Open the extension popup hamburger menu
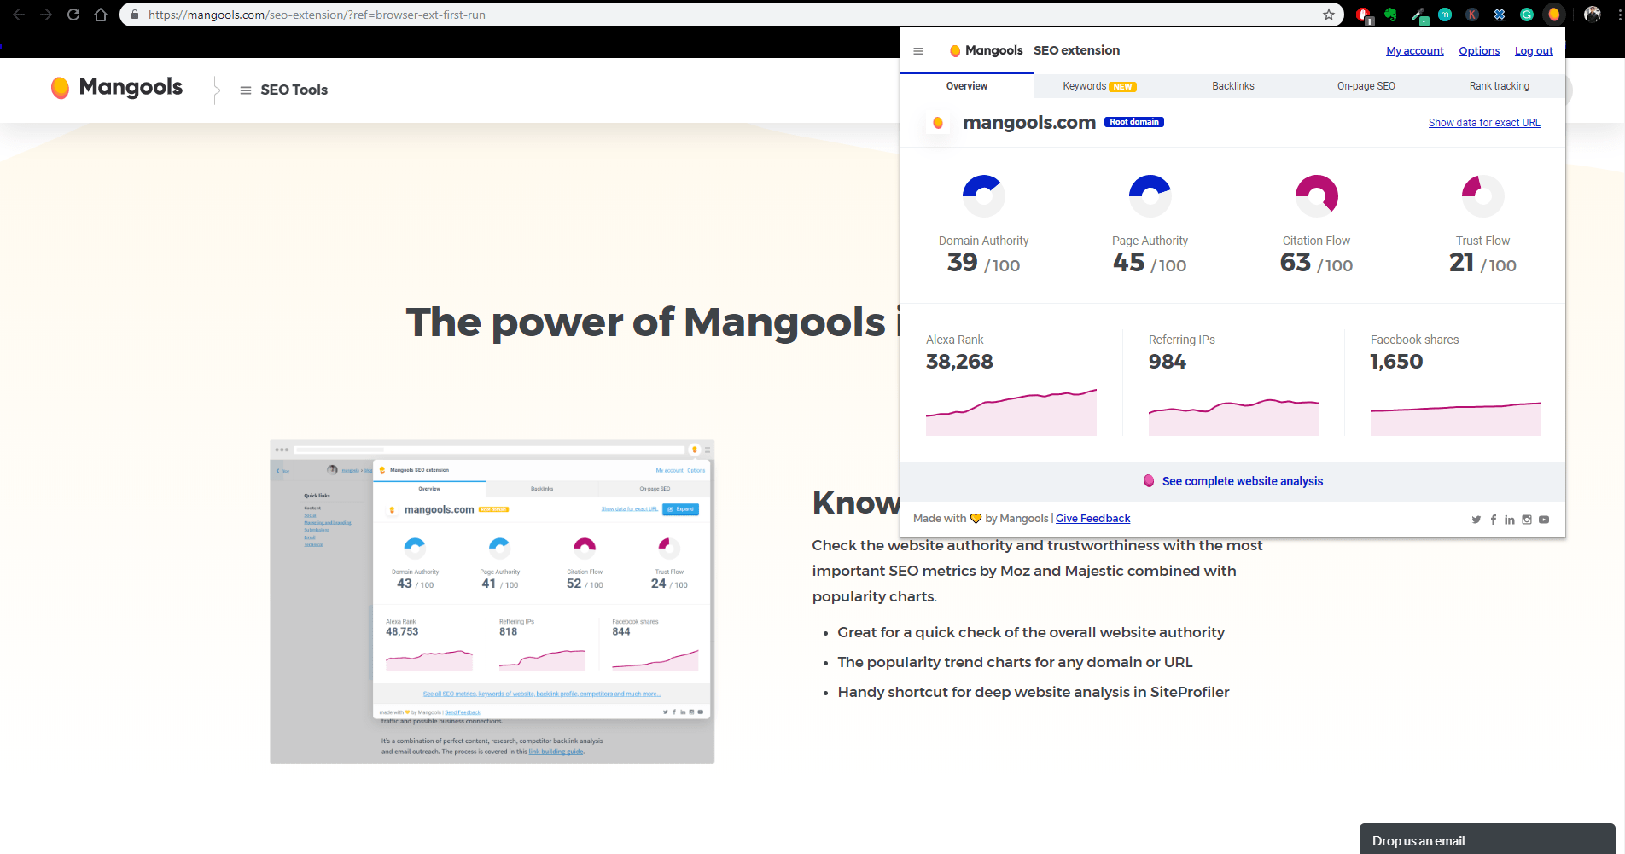This screenshot has height=854, width=1625. tap(918, 51)
